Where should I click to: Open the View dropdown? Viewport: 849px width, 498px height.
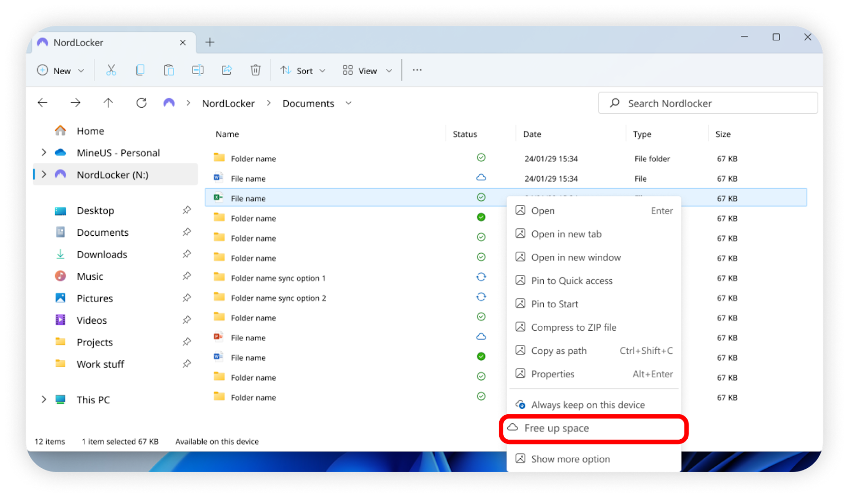point(367,70)
